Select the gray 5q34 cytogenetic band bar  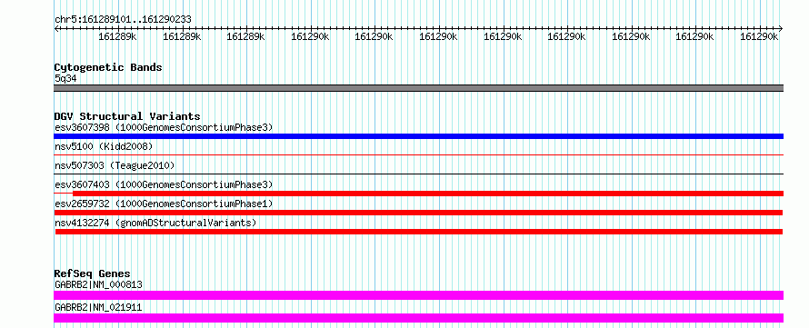coord(418,88)
